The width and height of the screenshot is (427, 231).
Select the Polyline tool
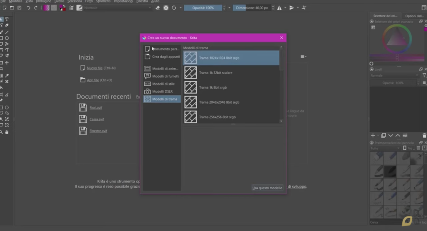(x=7, y=44)
